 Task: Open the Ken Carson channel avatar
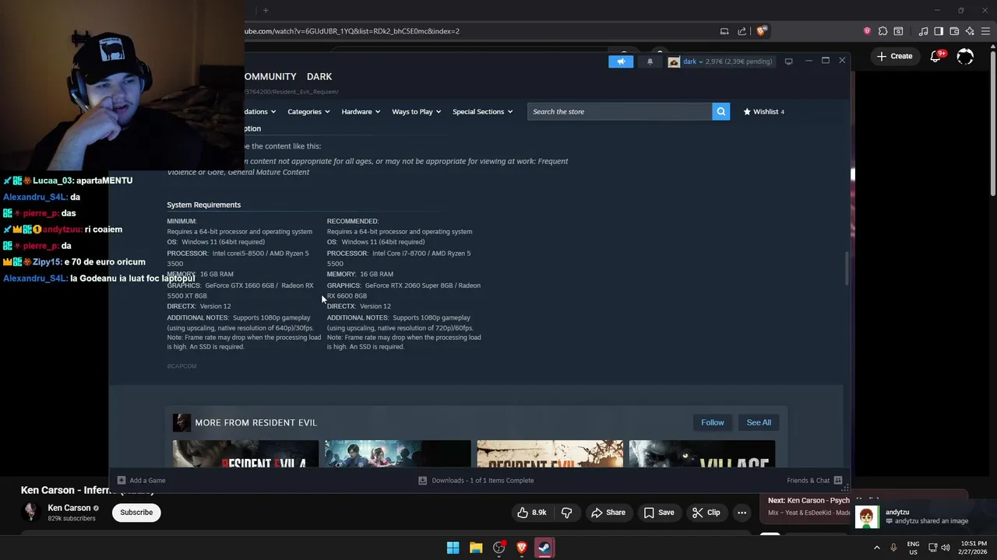pos(30,512)
